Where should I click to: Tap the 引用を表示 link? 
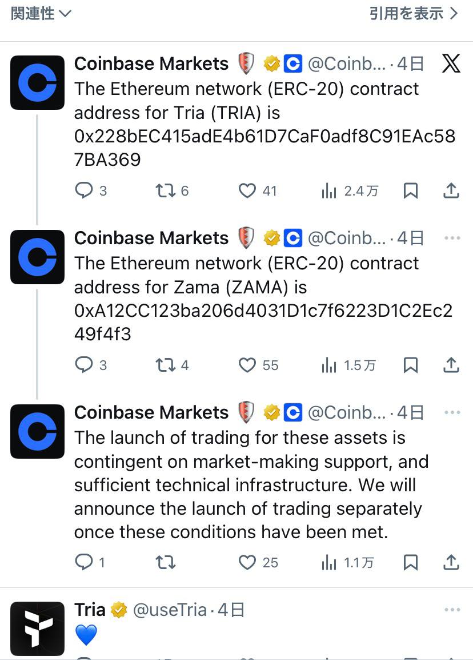point(414,14)
